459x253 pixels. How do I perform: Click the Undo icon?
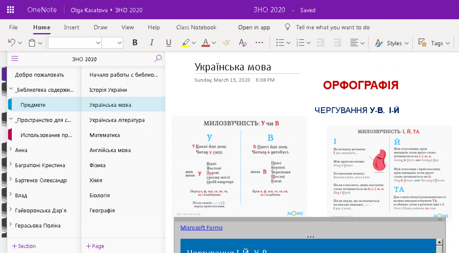(12, 42)
